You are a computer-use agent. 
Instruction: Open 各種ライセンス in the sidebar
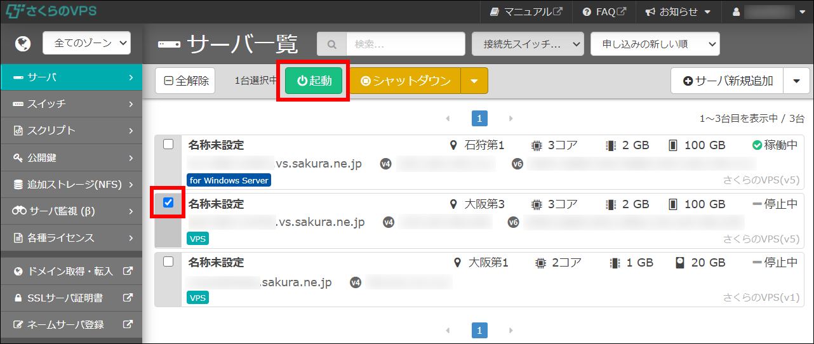71,238
